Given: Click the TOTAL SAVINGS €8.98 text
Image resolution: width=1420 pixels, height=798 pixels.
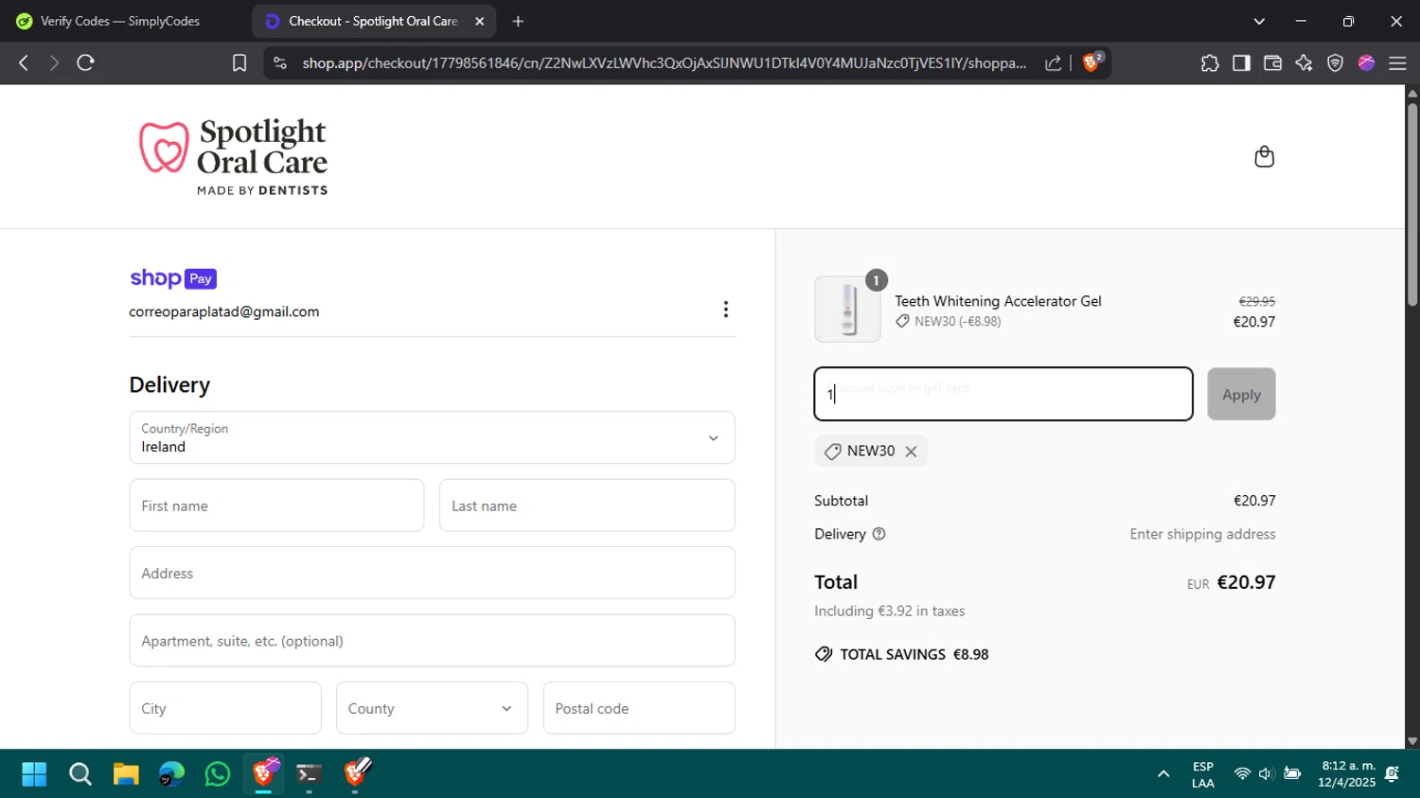Looking at the screenshot, I should tap(914, 654).
